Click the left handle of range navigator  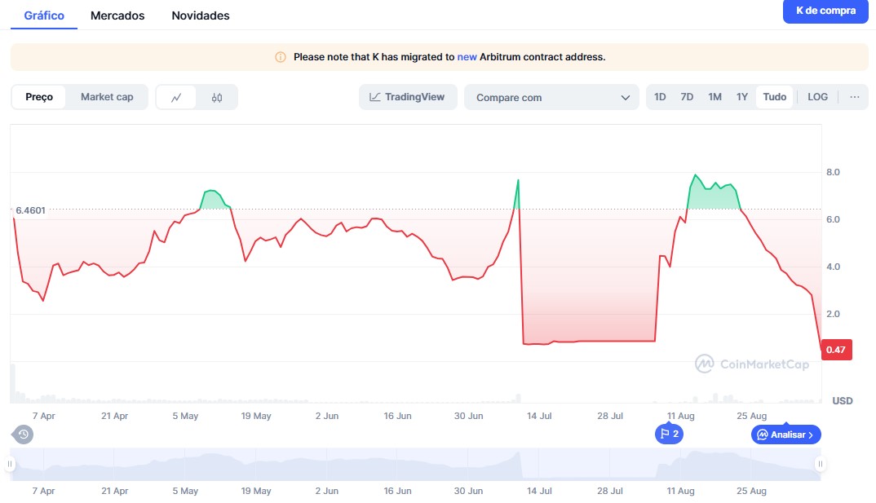coord(10,464)
